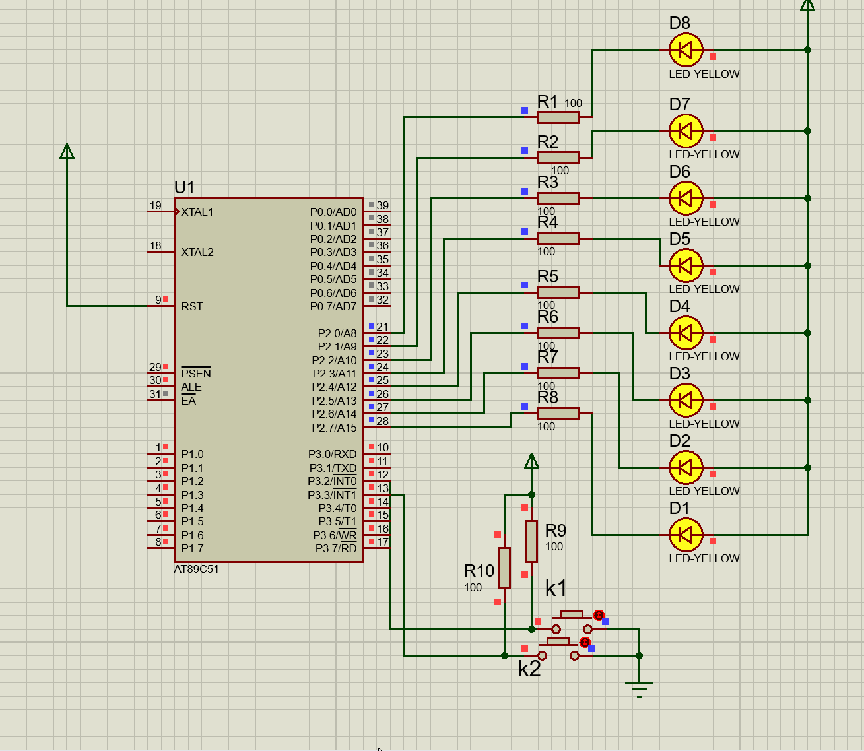Select the P0.0/AD0 pin label
This screenshot has width=864, height=751.
(333, 212)
